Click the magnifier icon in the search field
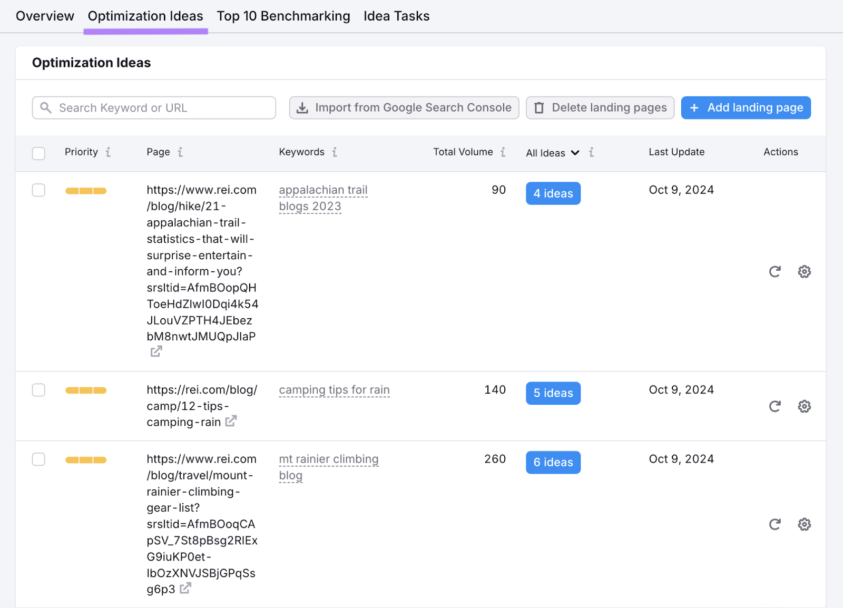 (46, 107)
